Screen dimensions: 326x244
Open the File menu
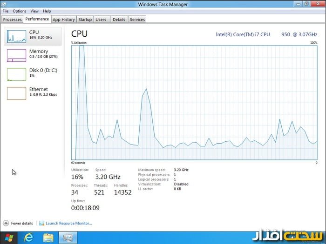[x=6, y=11]
